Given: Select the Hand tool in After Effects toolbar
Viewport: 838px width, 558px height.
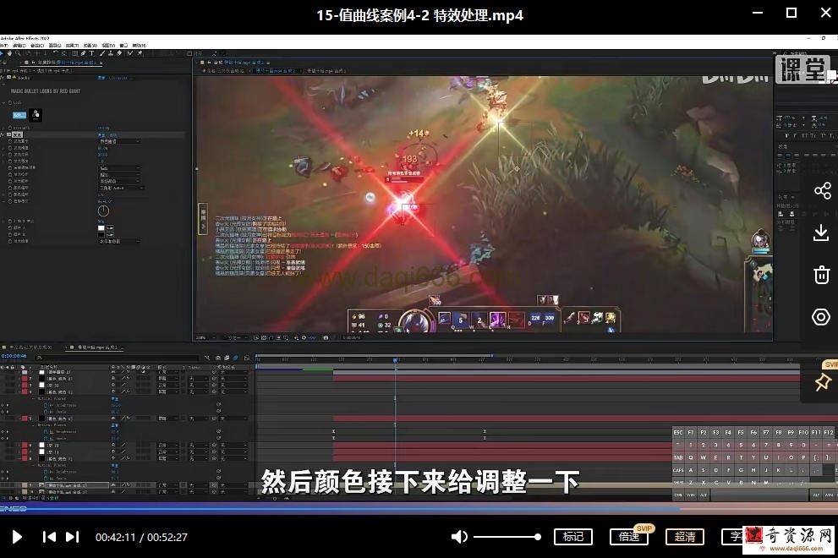Looking at the screenshot, I should (9, 53).
